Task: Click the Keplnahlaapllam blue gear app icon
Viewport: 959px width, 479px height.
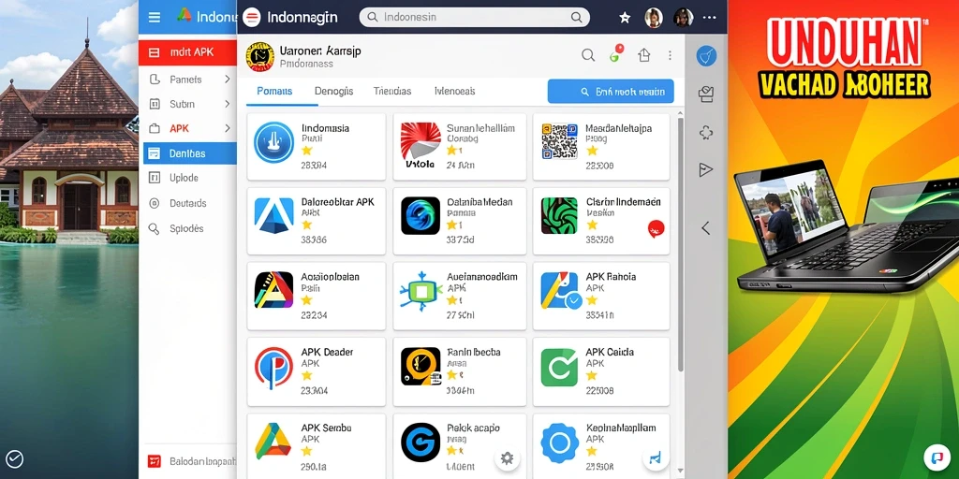Action: click(x=560, y=443)
